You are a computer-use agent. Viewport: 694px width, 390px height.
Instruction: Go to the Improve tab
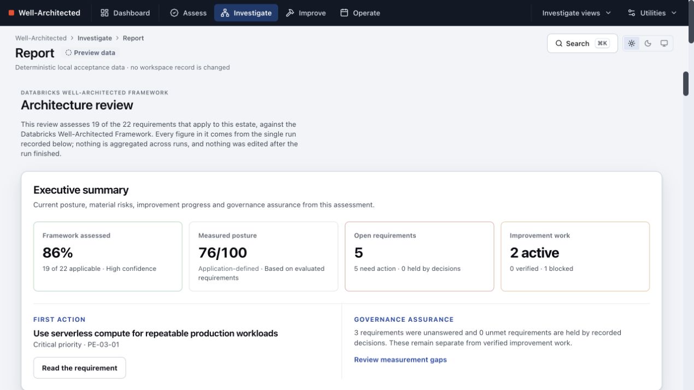[306, 13]
